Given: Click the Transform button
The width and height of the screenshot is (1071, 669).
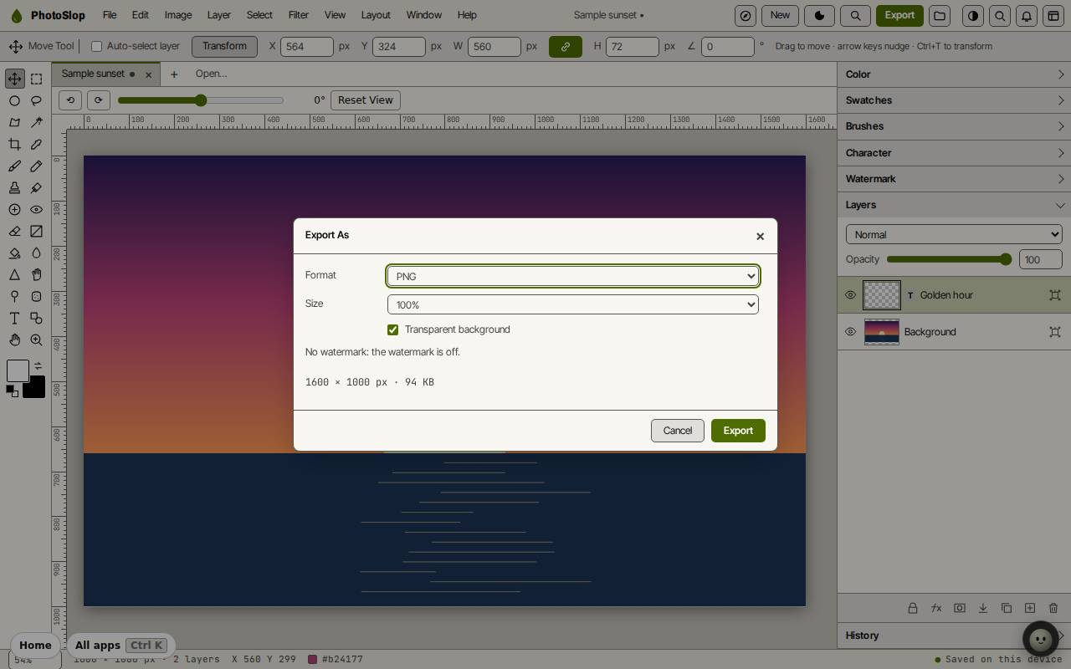Looking at the screenshot, I should pyautogui.click(x=224, y=46).
